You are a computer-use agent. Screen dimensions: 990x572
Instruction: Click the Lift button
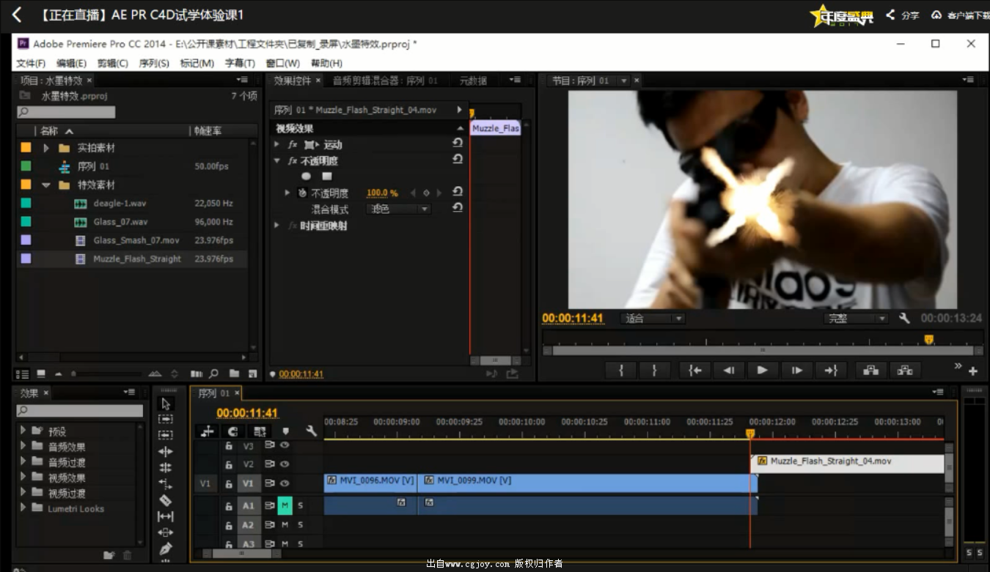point(871,371)
